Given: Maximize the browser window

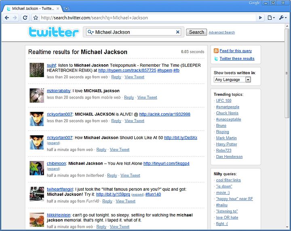Looking at the screenshot, I should [273, 3].
